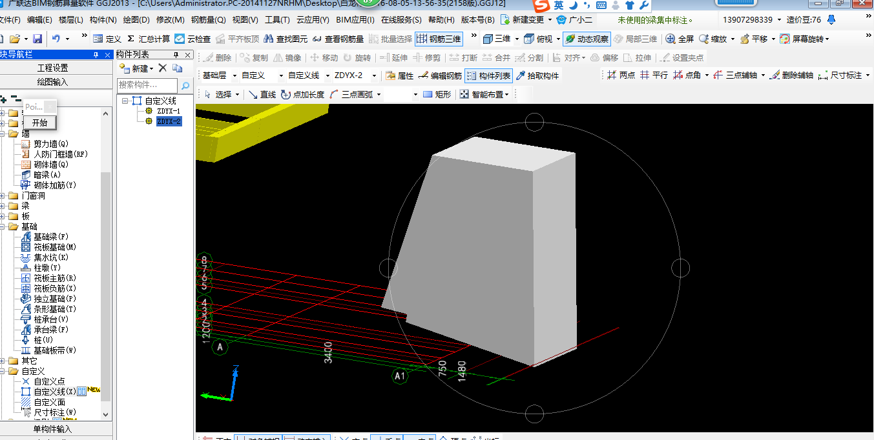Expand the 门窗洞 folder in navigator
Viewport: 874px width, 440px height.
(x=3, y=195)
